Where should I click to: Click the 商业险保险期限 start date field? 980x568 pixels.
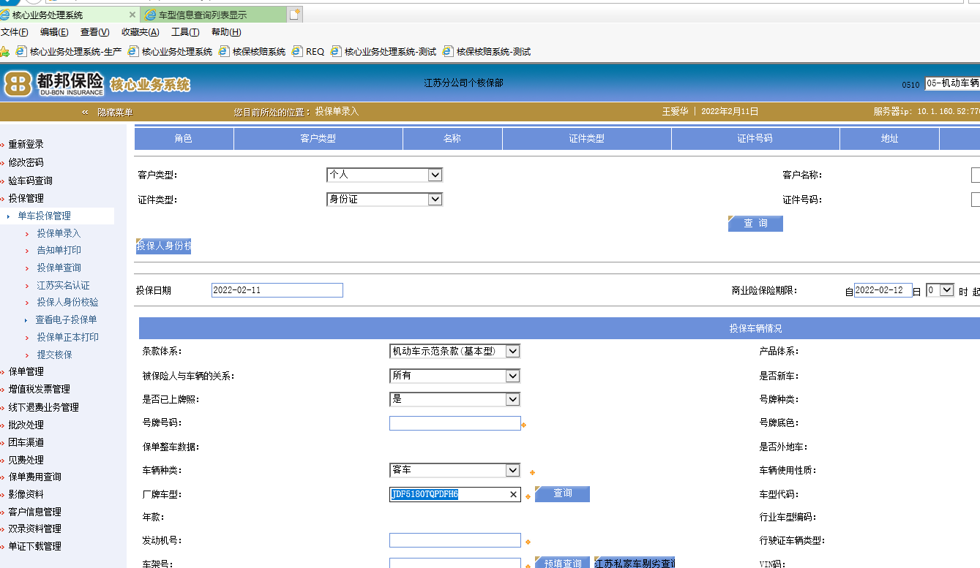coord(883,290)
